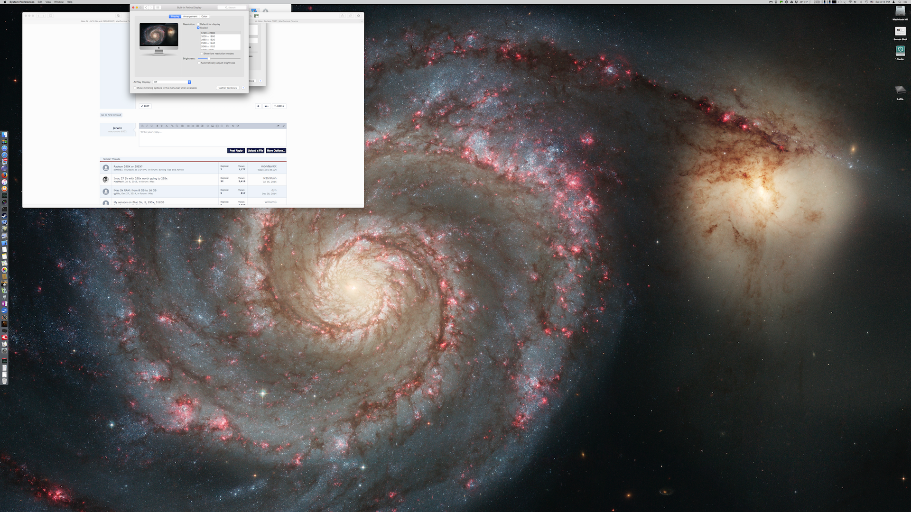The height and width of the screenshot is (512, 911).
Task: Switch to the Color tab
Action: [205, 17]
